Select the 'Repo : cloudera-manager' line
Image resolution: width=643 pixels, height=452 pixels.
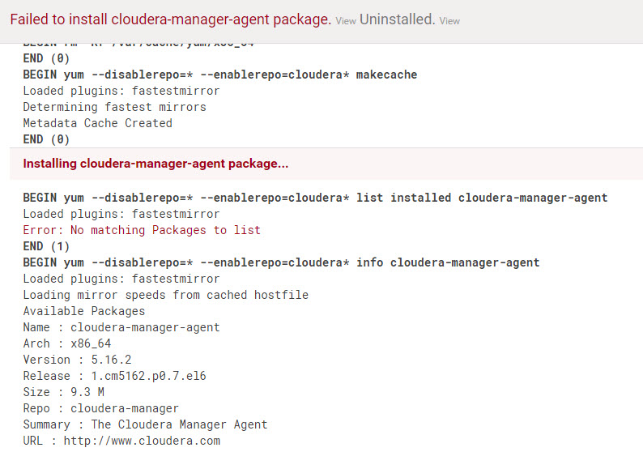[x=100, y=408]
